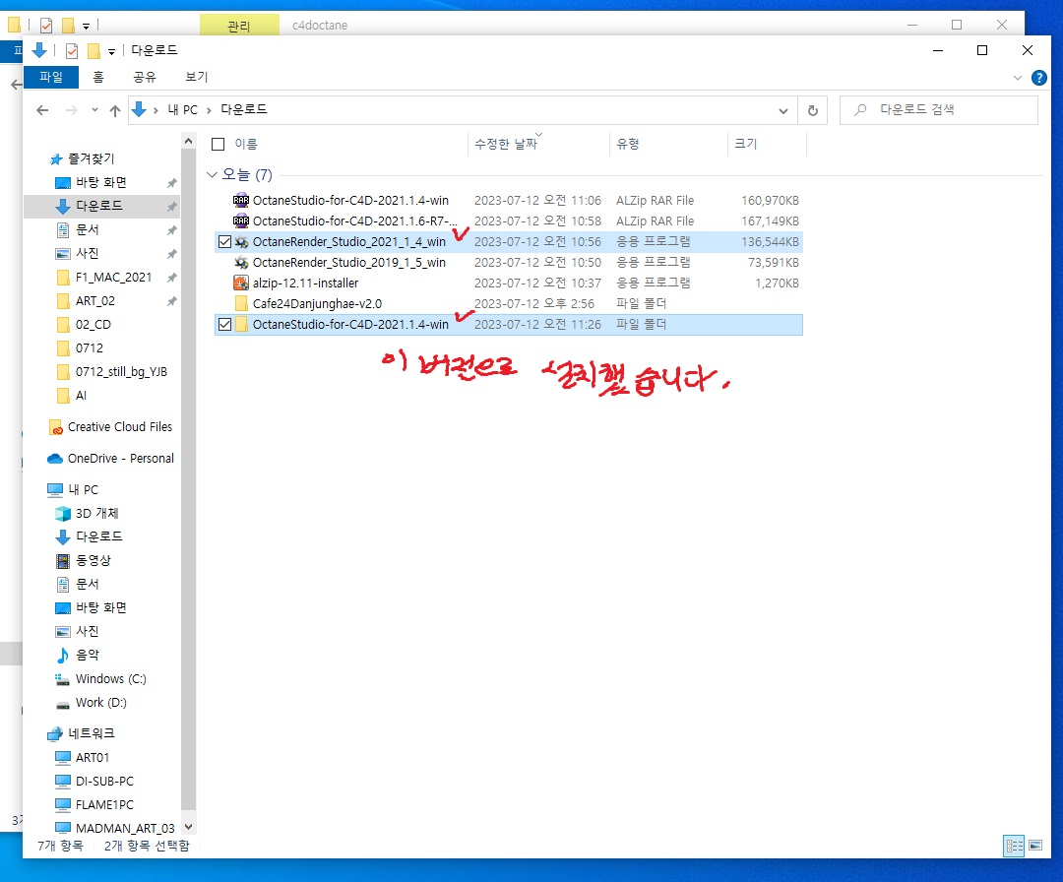Open the Windows (C:) drive

click(110, 679)
